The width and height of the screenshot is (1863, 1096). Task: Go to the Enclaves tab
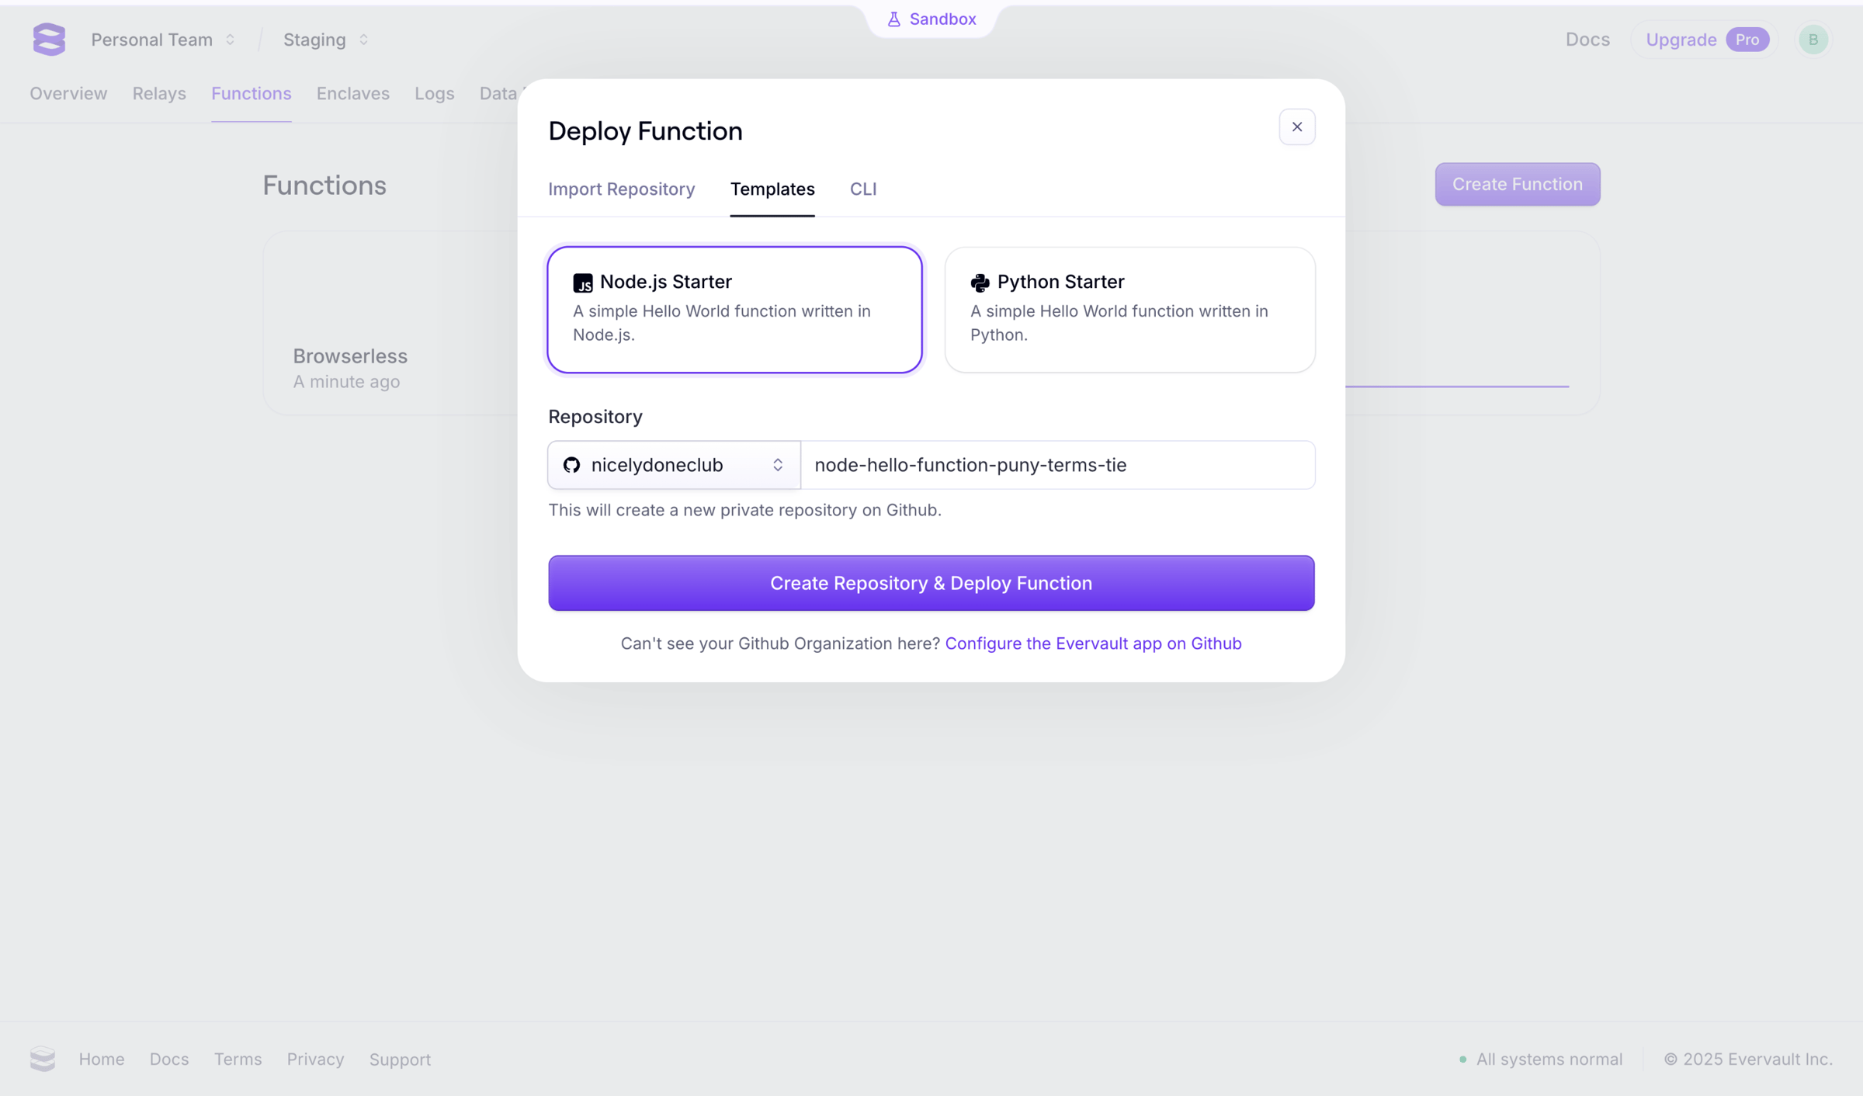pos(353,93)
